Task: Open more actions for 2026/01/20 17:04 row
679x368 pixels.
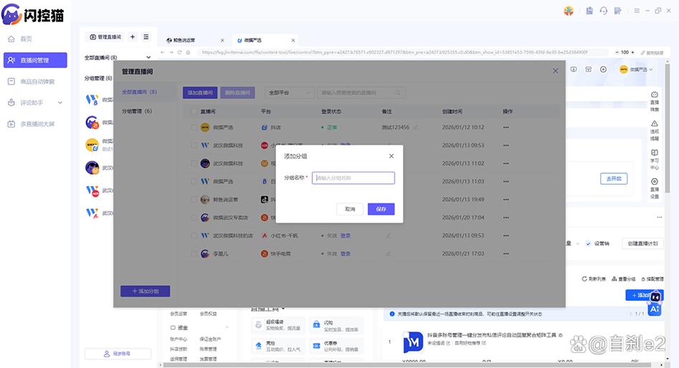Action: (x=506, y=218)
